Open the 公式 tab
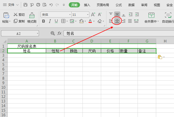This screenshot has height=117, width=174. click(119, 5)
